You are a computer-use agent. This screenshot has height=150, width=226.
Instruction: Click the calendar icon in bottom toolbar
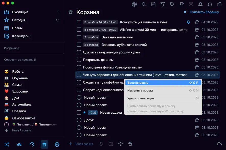[x=111, y=144]
